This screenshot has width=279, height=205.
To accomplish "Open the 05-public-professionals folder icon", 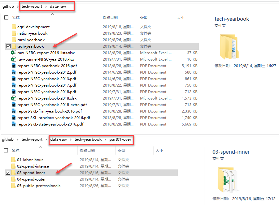I will (x=13, y=186).
